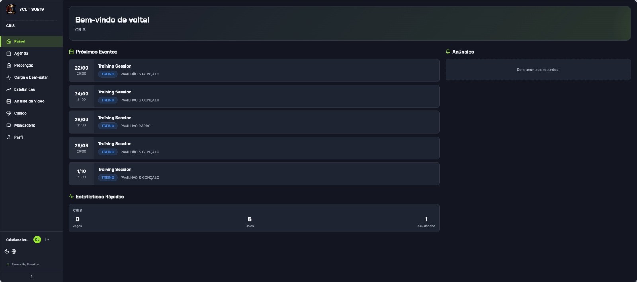Image resolution: width=637 pixels, height=282 pixels.
Task: Click the Powered by SquadLab link
Action: [25, 264]
